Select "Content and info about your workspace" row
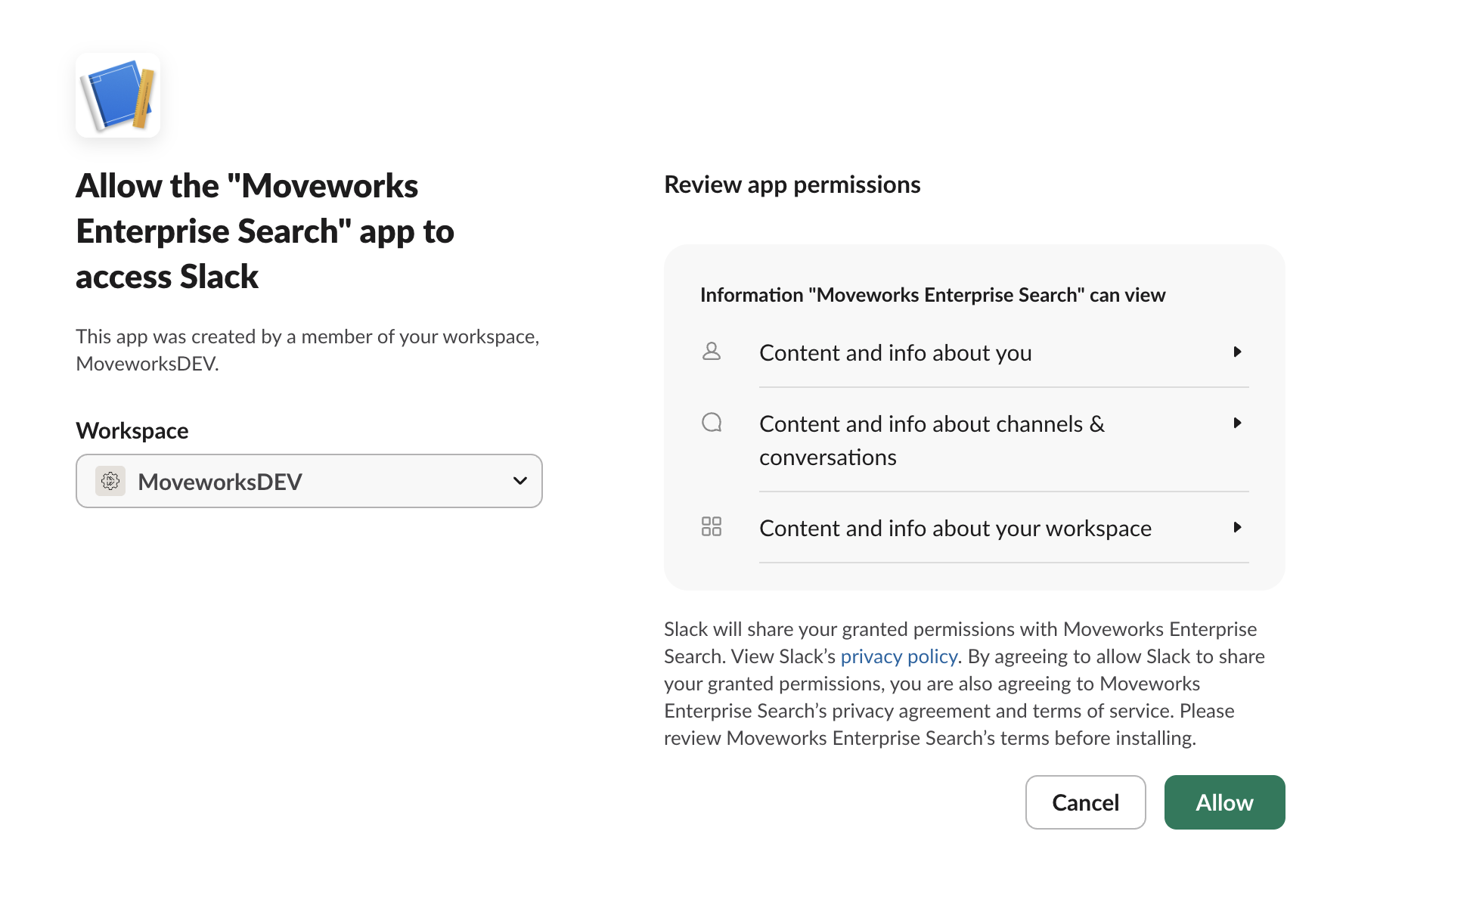The width and height of the screenshot is (1470, 915). coord(955,529)
